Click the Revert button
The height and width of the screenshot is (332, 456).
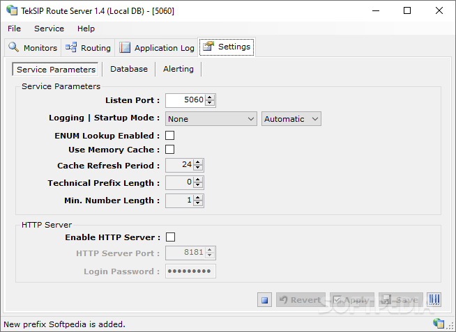click(301, 300)
